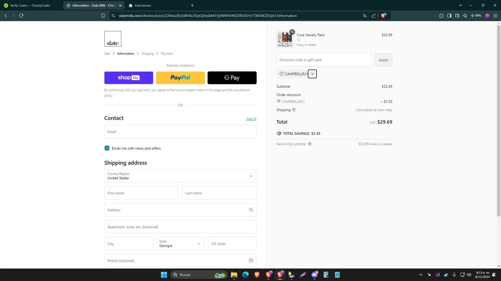Image resolution: width=501 pixels, height=281 pixels.
Task: Click the browser forward arrow
Action: tap(13, 16)
